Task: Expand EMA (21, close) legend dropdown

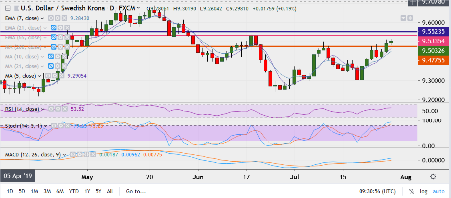Action: [x=44, y=28]
